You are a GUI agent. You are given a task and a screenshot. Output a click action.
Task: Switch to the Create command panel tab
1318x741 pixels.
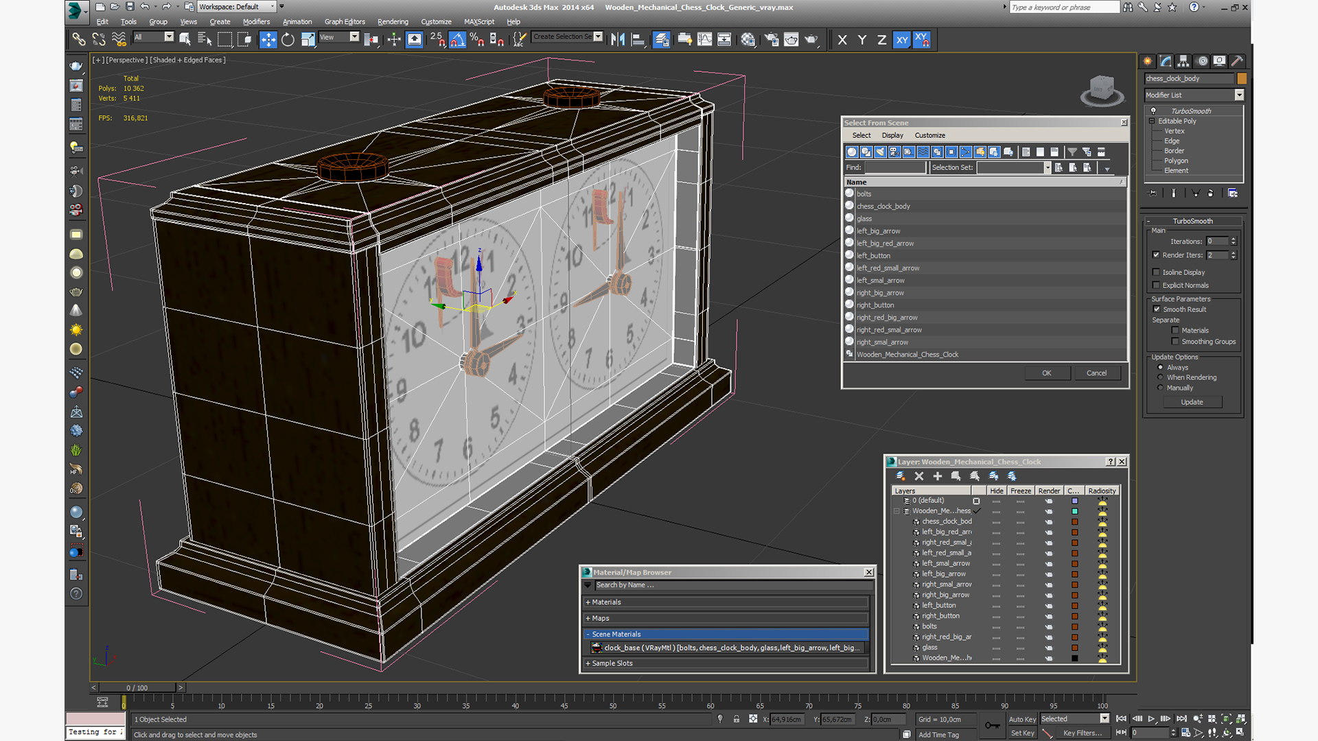(1148, 61)
